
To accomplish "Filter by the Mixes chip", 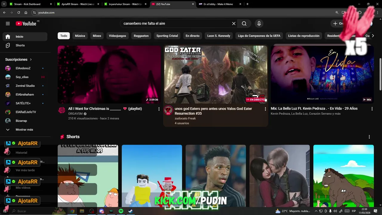I will pos(97,36).
